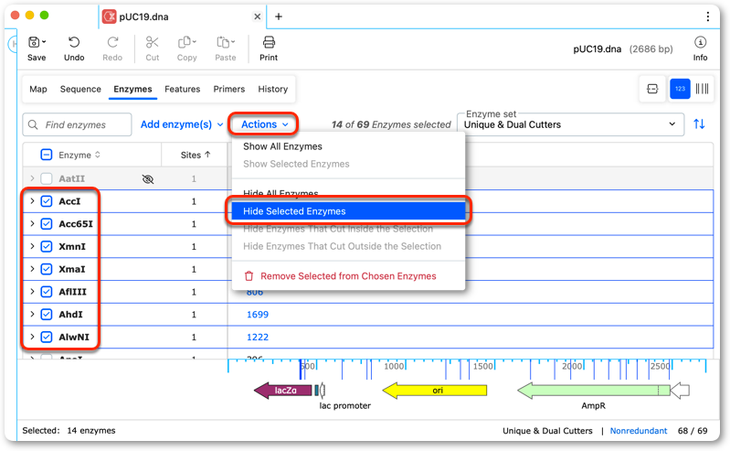Click the yellow ori feature arrow
Image resolution: width=730 pixels, height=451 pixels.
pos(434,391)
